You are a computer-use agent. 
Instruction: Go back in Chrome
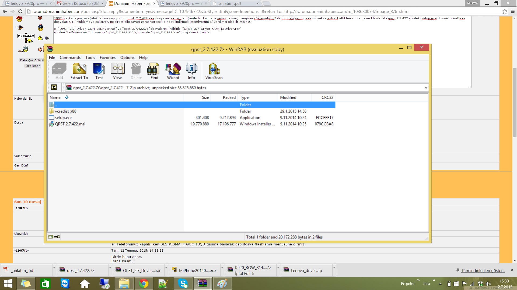coord(5,11)
